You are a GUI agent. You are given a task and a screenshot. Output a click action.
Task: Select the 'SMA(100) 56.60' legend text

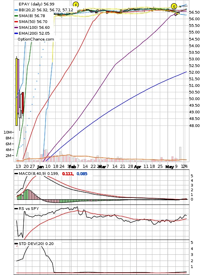[34, 27]
